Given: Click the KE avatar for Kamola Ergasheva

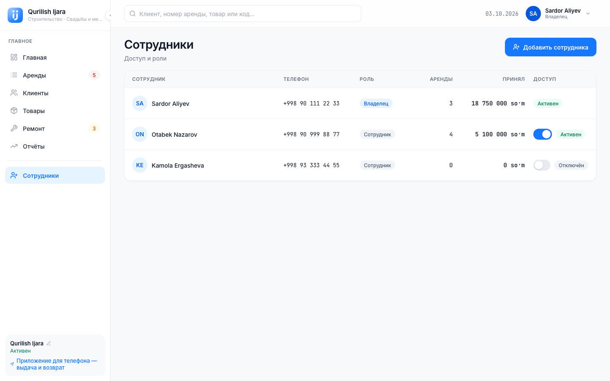Looking at the screenshot, I should click(x=140, y=165).
